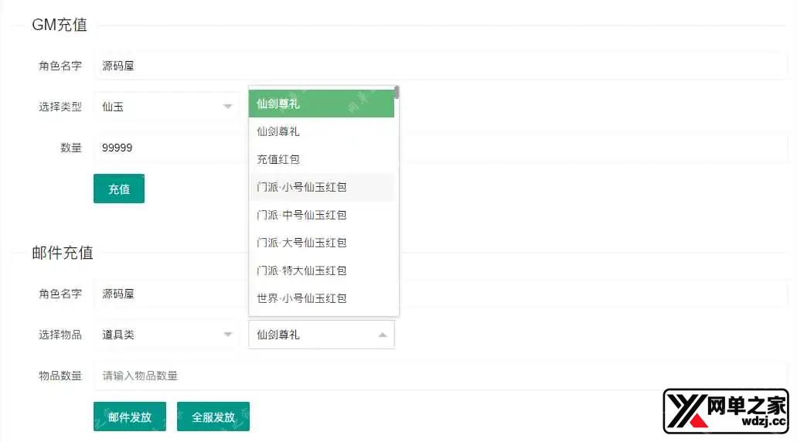Screen dimensions: 797x442
Task: Click the 物品数量 input field
Action: point(441,376)
